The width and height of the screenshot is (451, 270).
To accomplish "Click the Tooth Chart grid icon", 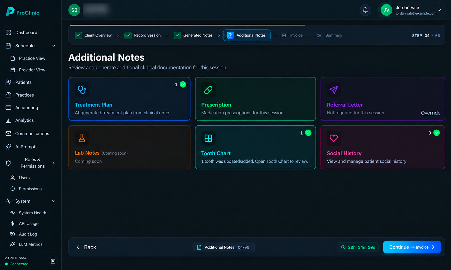I will [208, 138].
